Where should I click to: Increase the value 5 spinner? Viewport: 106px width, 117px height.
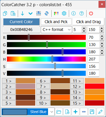coord(84,28)
